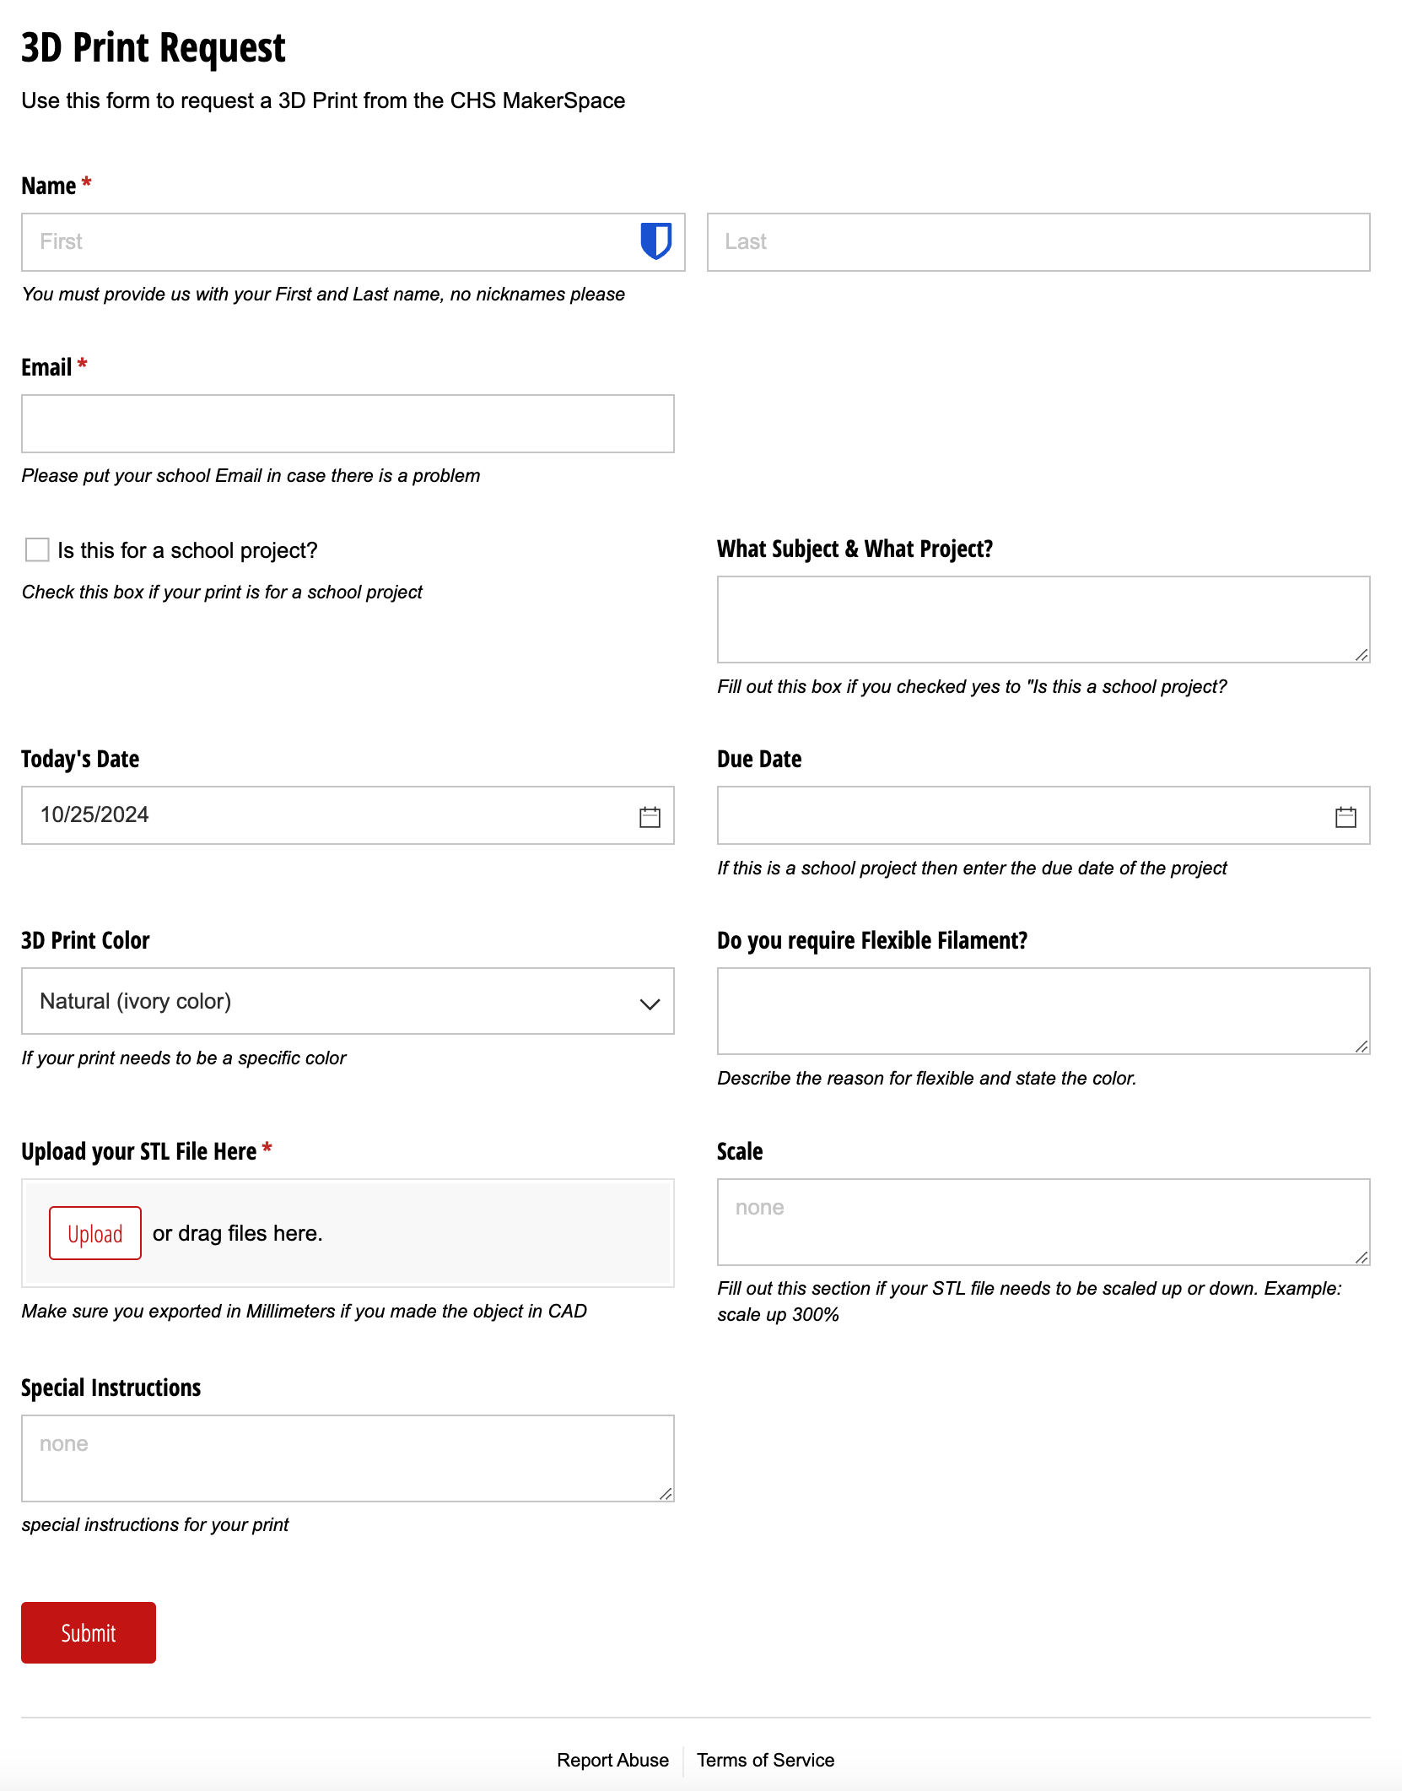Click into Special Instructions text area
Image resolution: width=1402 pixels, height=1791 pixels.
tap(348, 1458)
